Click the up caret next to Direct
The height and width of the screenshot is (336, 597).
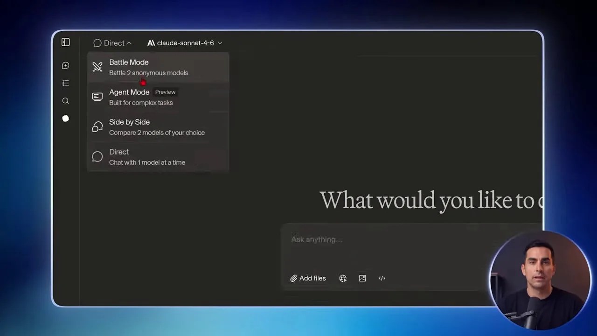129,43
